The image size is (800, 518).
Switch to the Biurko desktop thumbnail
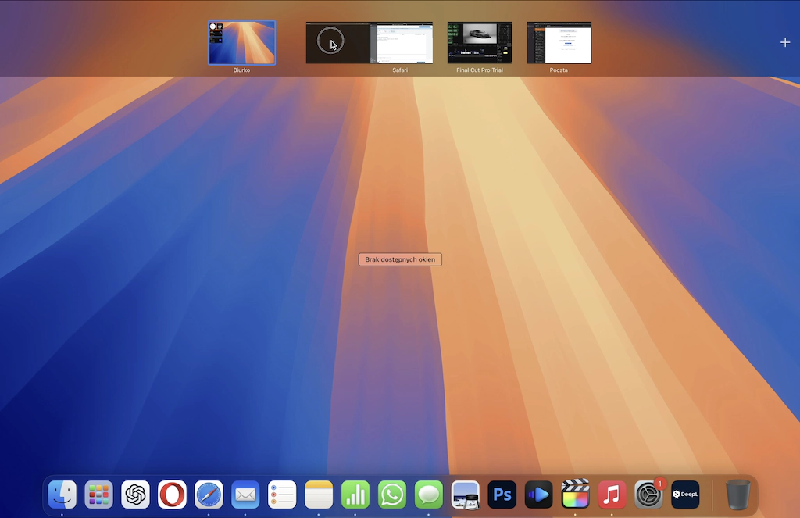242,43
